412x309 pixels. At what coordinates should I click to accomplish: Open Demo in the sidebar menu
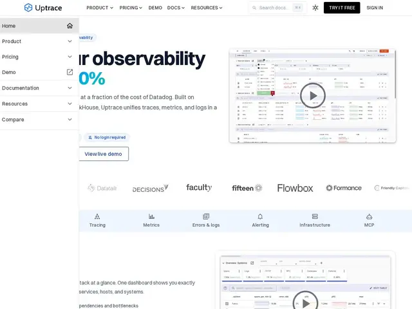click(x=39, y=72)
